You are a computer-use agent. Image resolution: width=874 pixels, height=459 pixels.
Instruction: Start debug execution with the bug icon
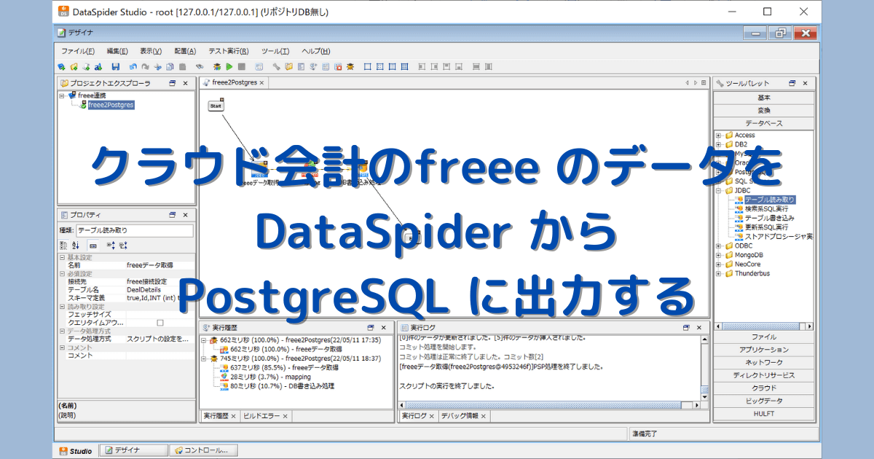217,66
